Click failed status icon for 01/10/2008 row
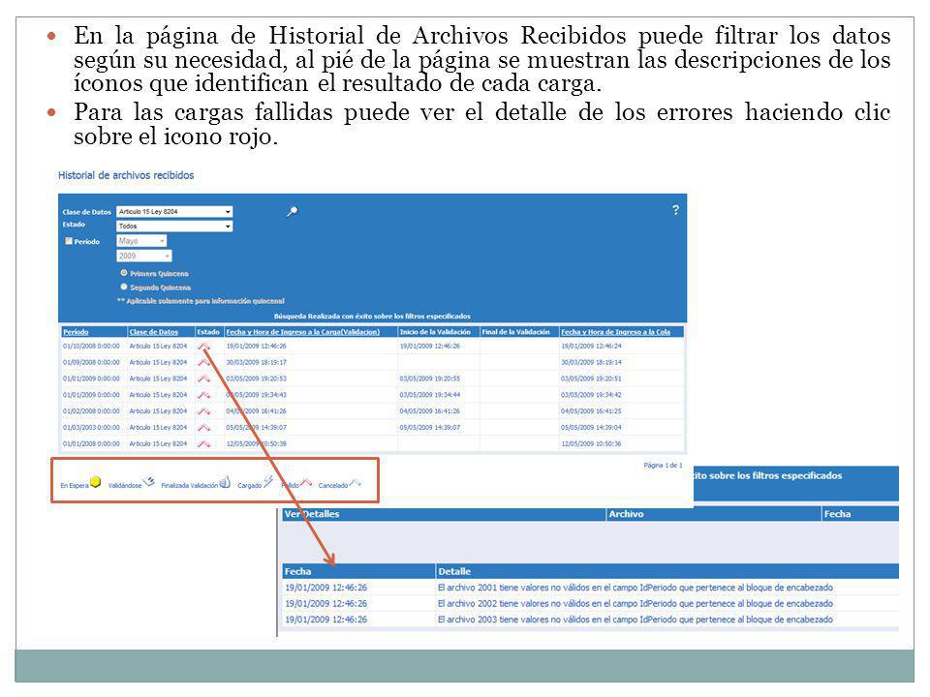 (x=204, y=346)
